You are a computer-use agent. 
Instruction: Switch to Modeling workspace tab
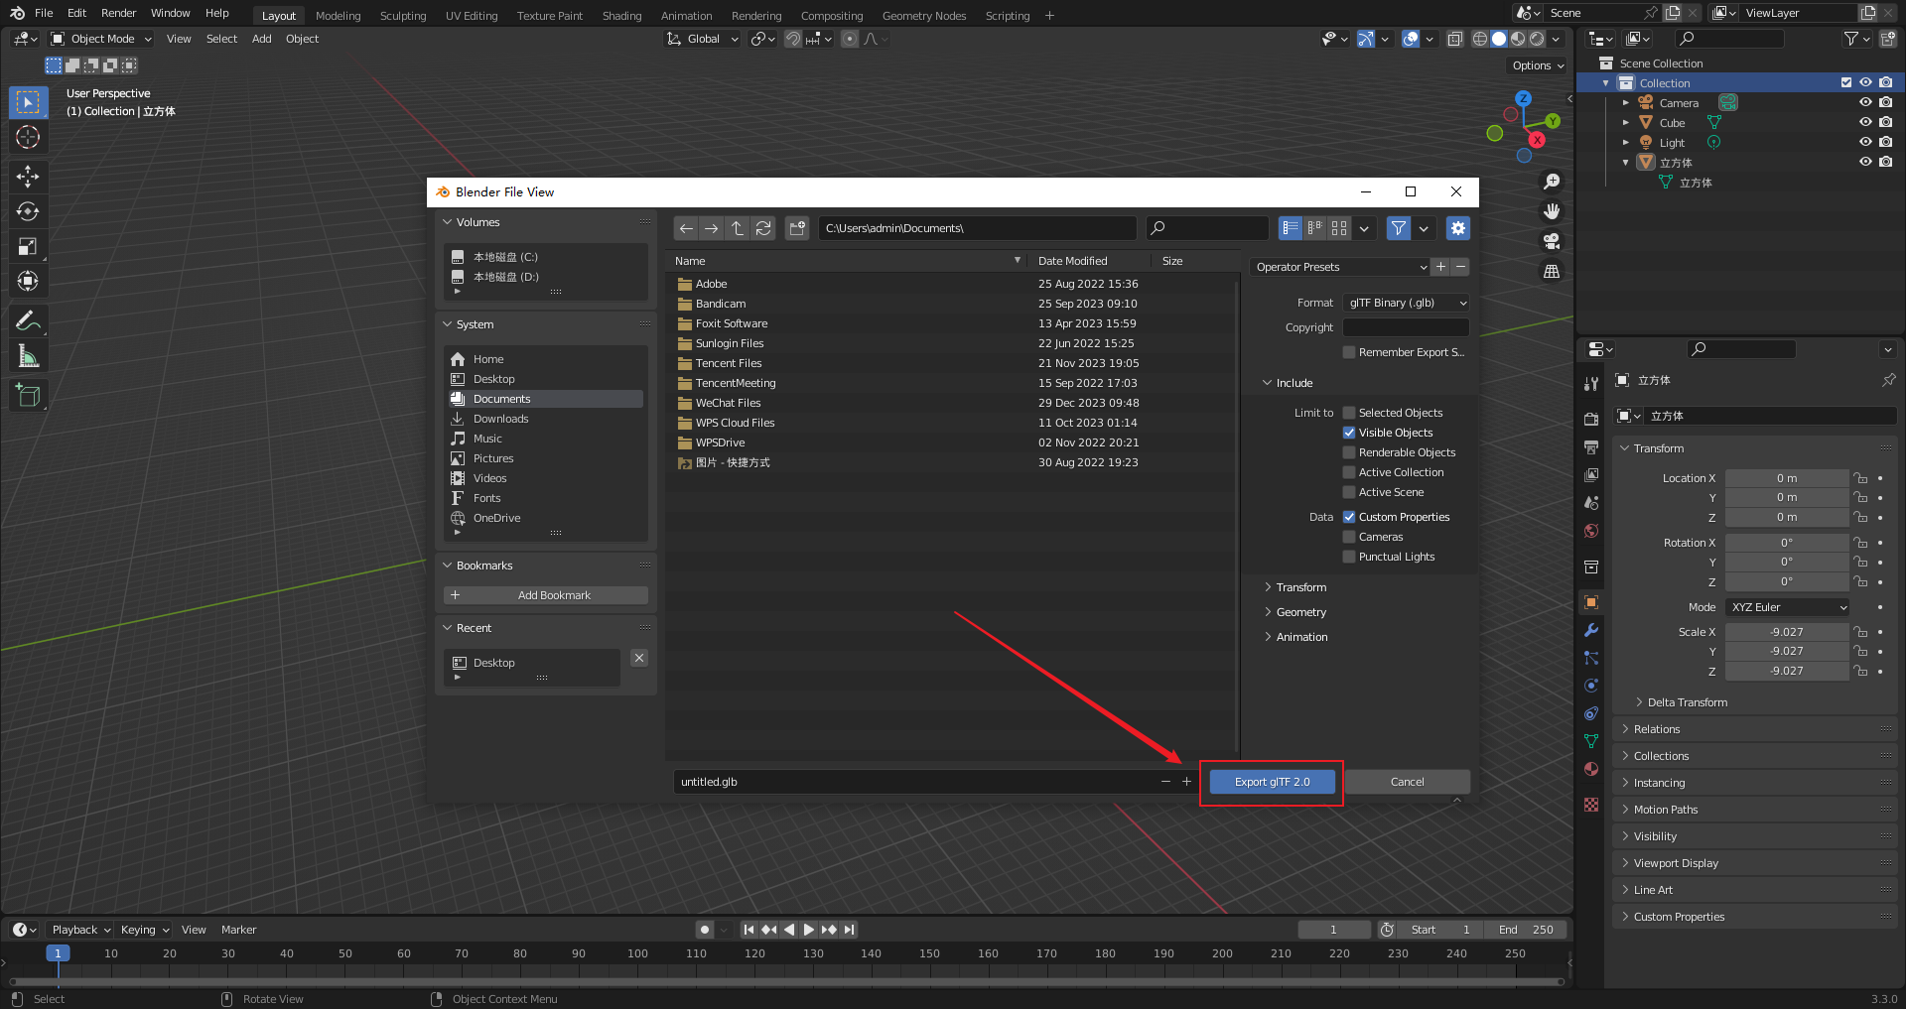(339, 16)
